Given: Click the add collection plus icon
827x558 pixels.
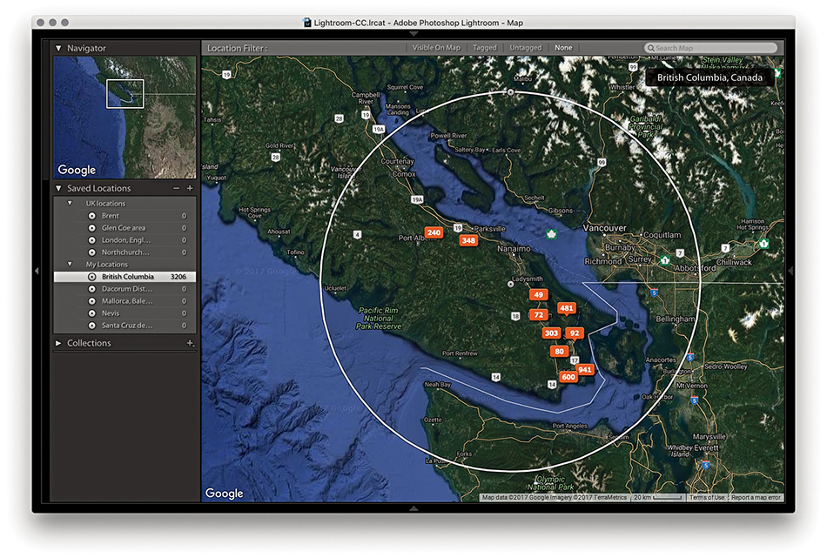Looking at the screenshot, I should 190,343.
